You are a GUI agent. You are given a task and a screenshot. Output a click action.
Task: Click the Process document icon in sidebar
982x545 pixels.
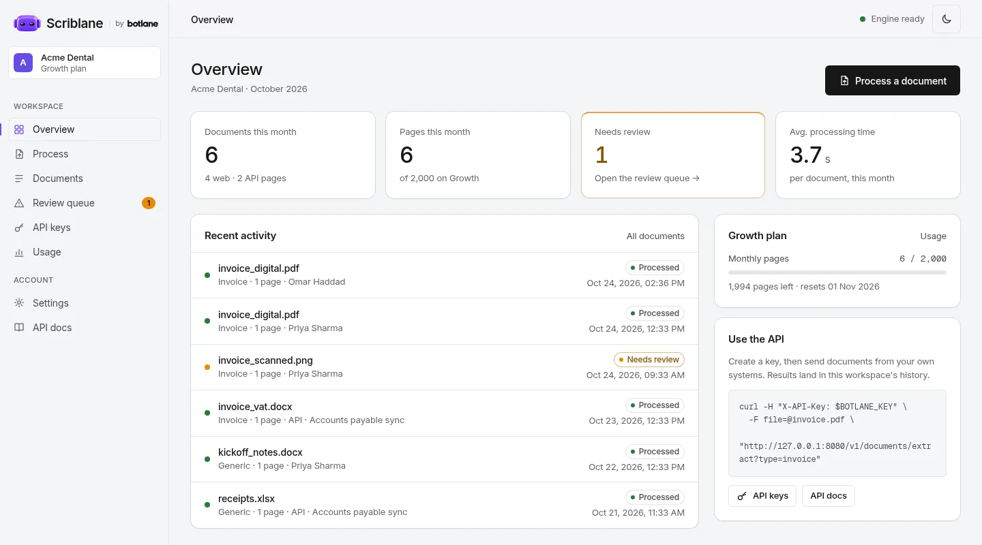click(19, 154)
